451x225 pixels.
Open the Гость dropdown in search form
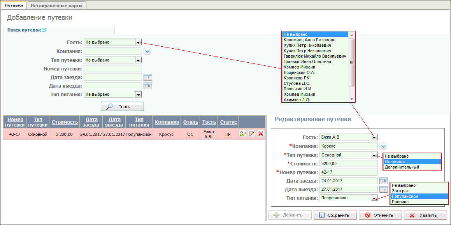pyautogui.click(x=138, y=42)
